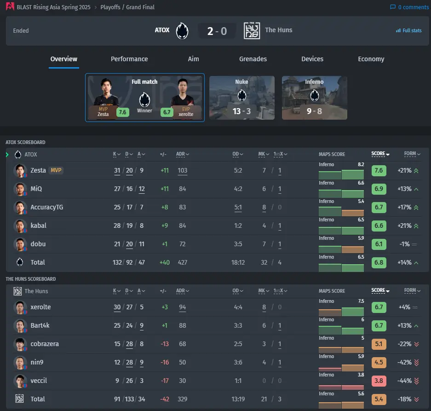Click The Huns logo in Total row
The image size is (431, 411).
pos(19,399)
